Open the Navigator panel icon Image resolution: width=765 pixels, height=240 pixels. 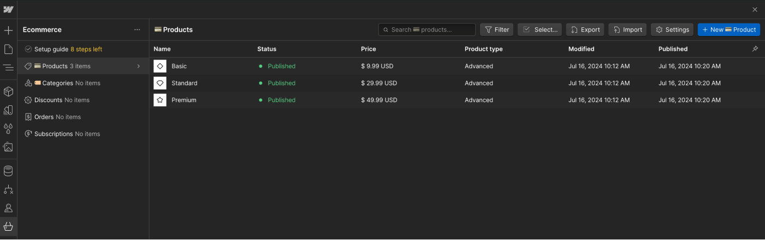coord(8,68)
